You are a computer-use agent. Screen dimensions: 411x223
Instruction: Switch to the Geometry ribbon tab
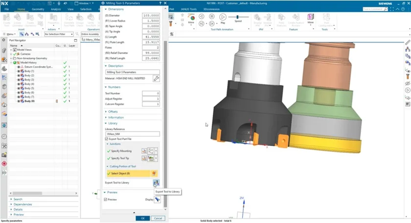[x=38, y=9]
